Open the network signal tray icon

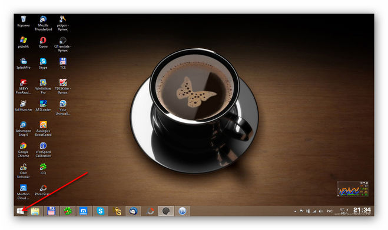coord(314,211)
